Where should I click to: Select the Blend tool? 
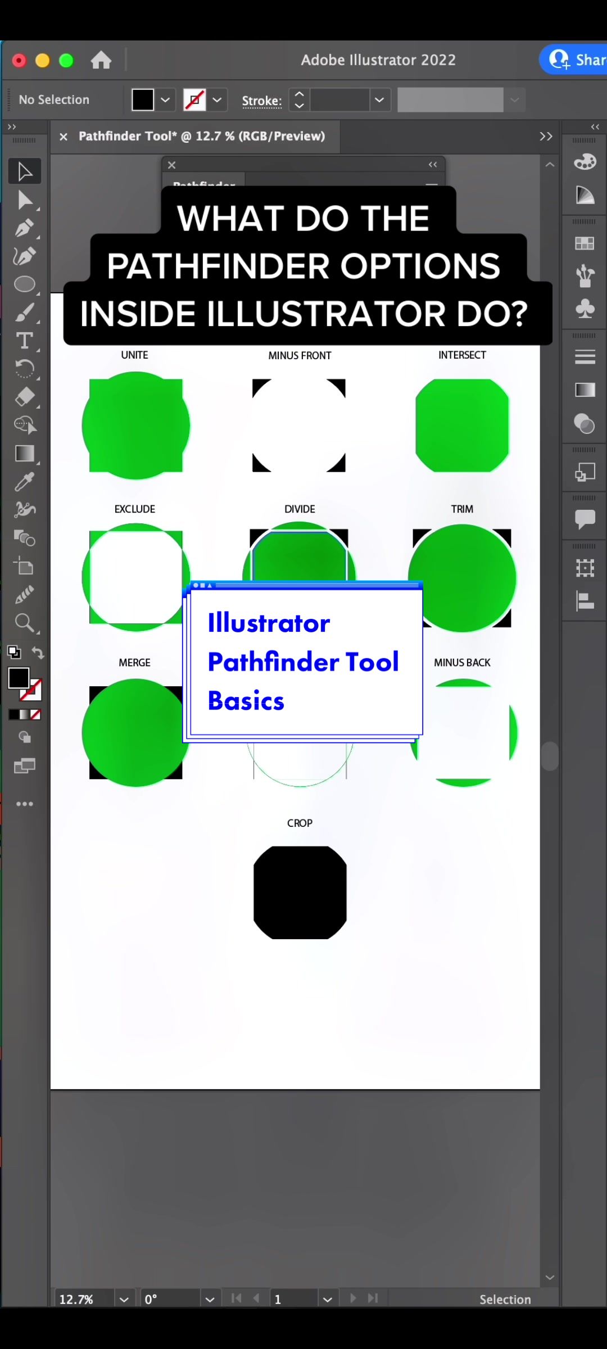pos(25,538)
